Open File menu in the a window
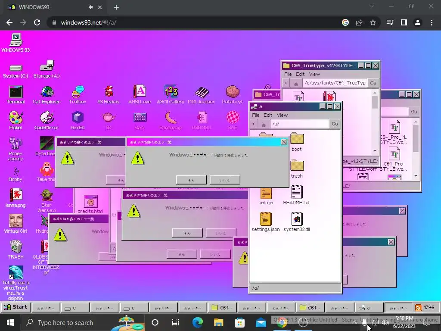Image resolution: width=441 pixels, height=331 pixels. (256, 115)
